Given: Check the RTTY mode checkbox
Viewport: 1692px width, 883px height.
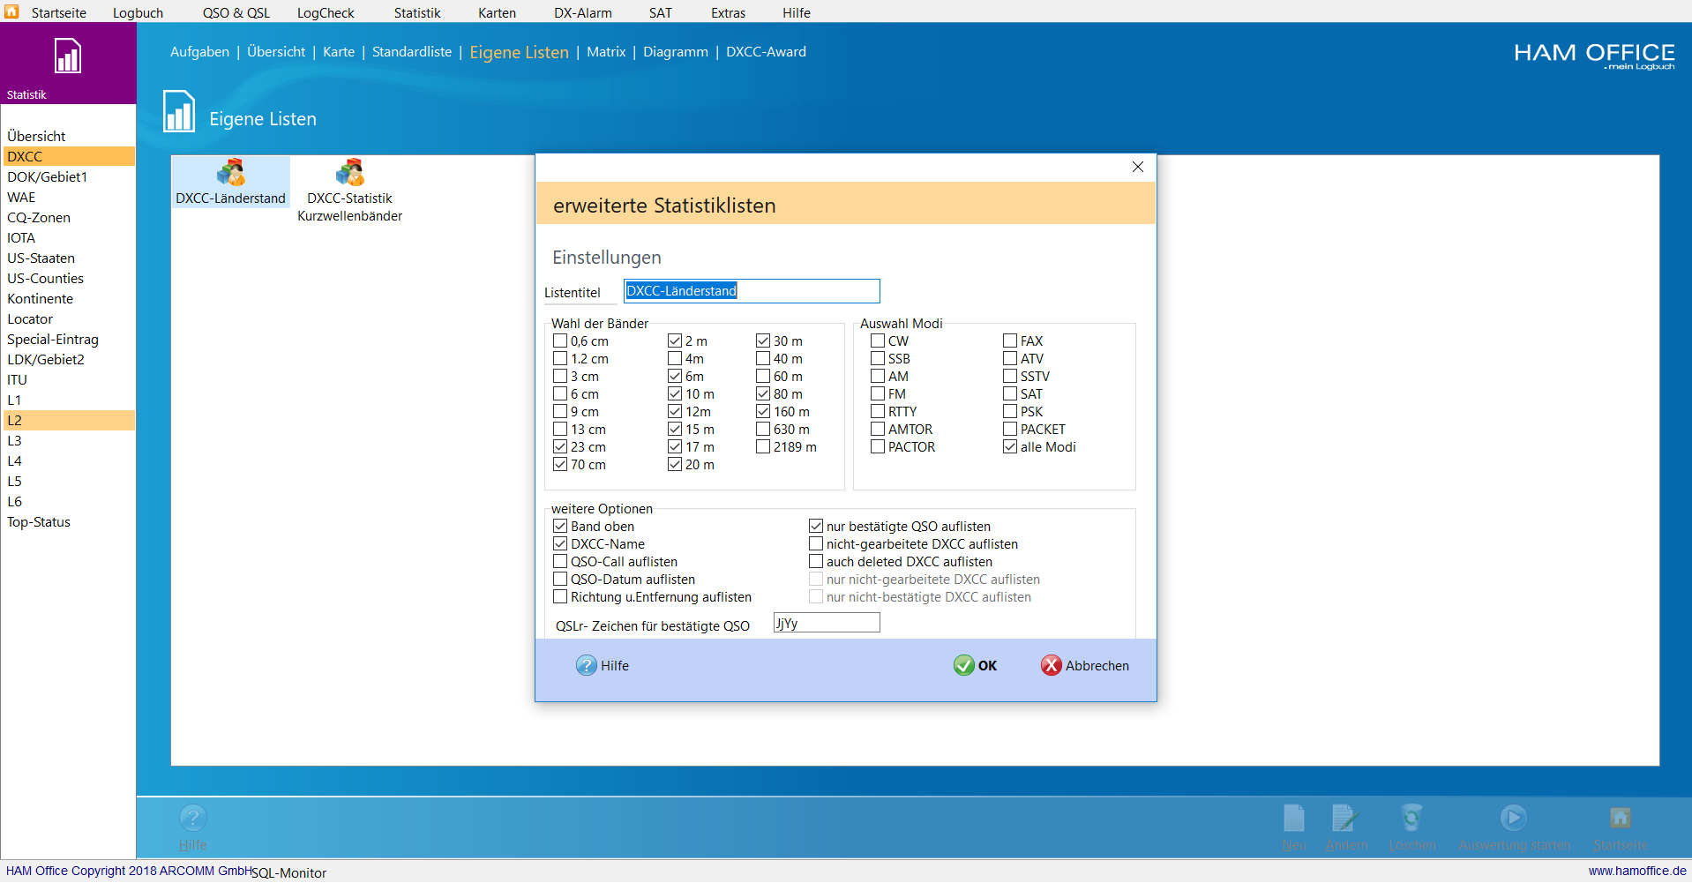Looking at the screenshot, I should (x=878, y=411).
